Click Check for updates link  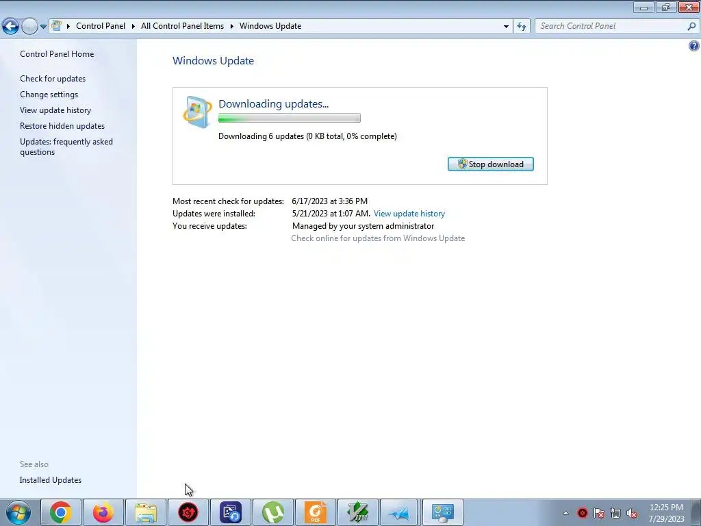[x=53, y=79]
